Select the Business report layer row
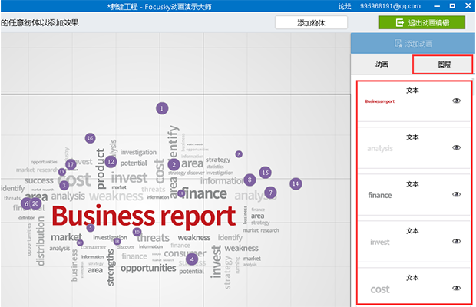Screen dimensions: 476x307 point(414,101)
